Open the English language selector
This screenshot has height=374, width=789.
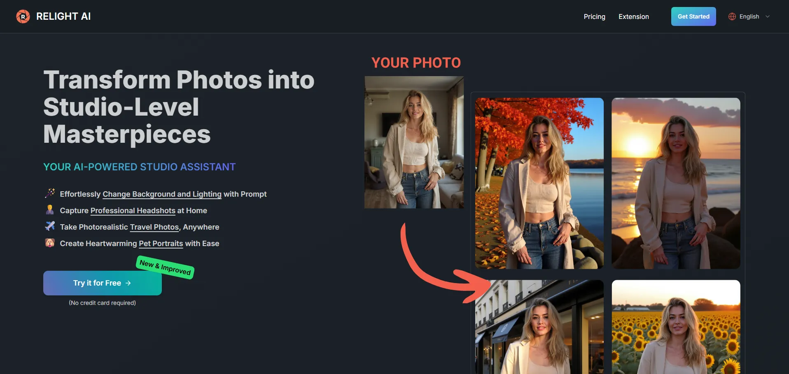(749, 16)
